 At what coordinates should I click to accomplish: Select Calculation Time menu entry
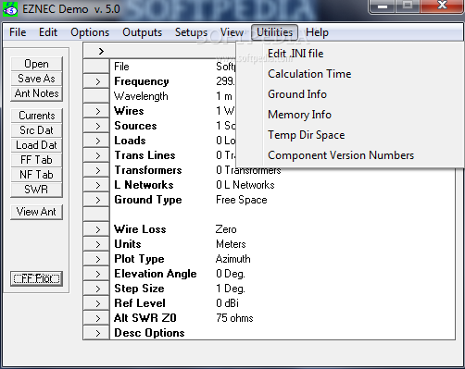349,74
